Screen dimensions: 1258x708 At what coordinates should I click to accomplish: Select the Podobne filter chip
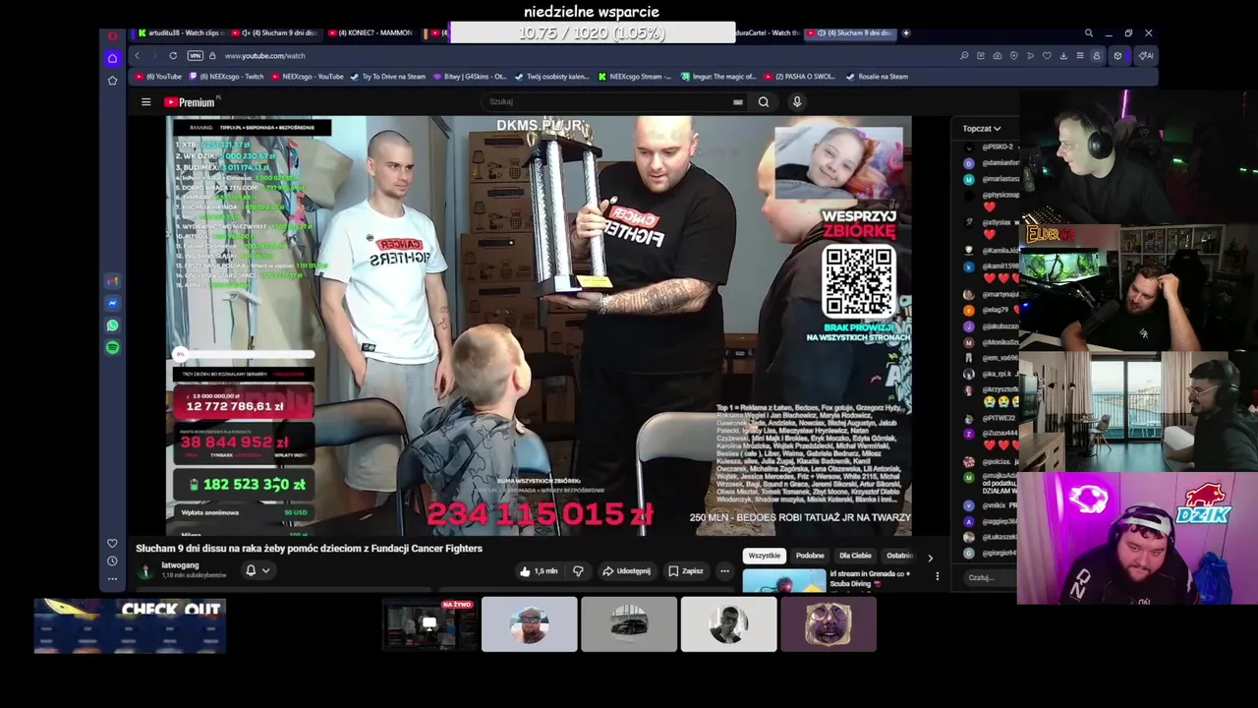[x=810, y=556]
